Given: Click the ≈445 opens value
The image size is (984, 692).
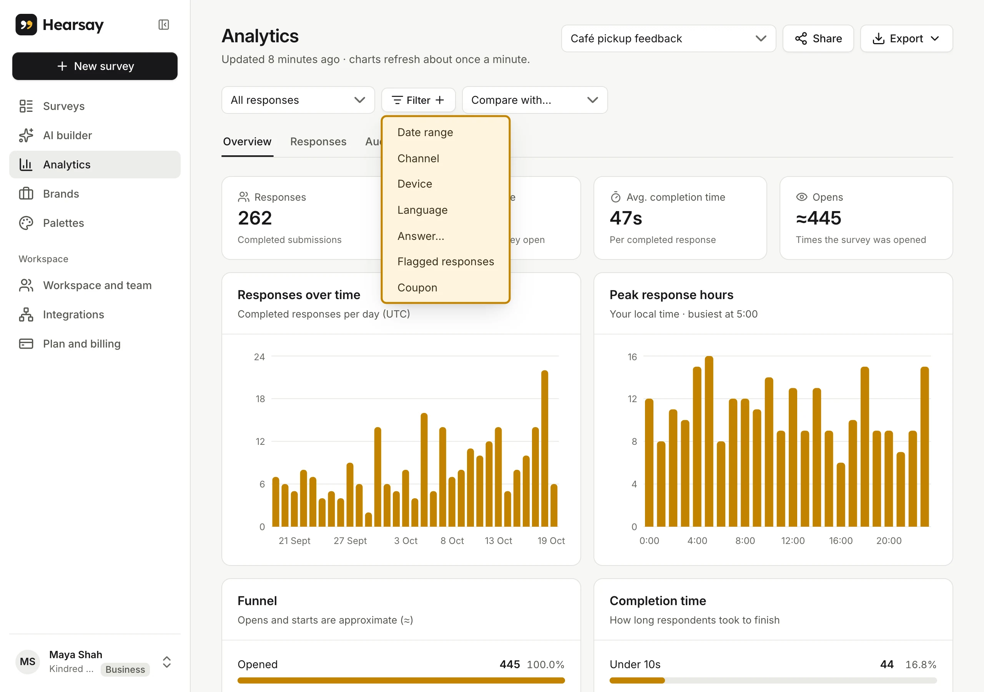Looking at the screenshot, I should 818,218.
